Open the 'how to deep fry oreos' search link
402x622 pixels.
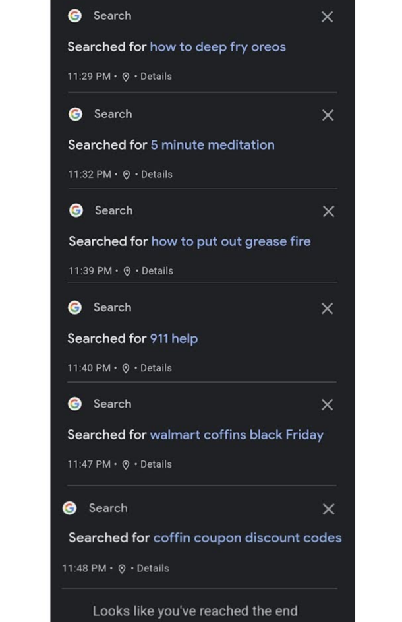tap(217, 47)
